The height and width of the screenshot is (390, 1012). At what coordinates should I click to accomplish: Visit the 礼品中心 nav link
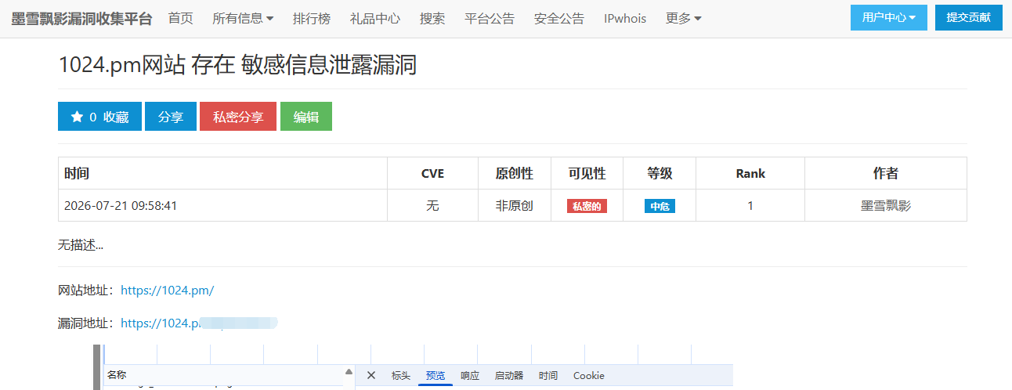point(375,19)
